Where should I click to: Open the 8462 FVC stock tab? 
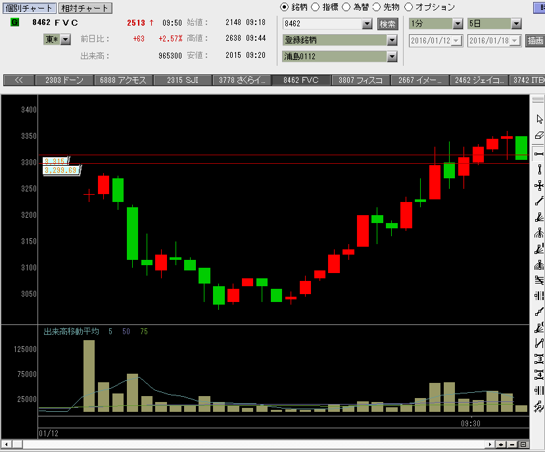tap(301, 80)
